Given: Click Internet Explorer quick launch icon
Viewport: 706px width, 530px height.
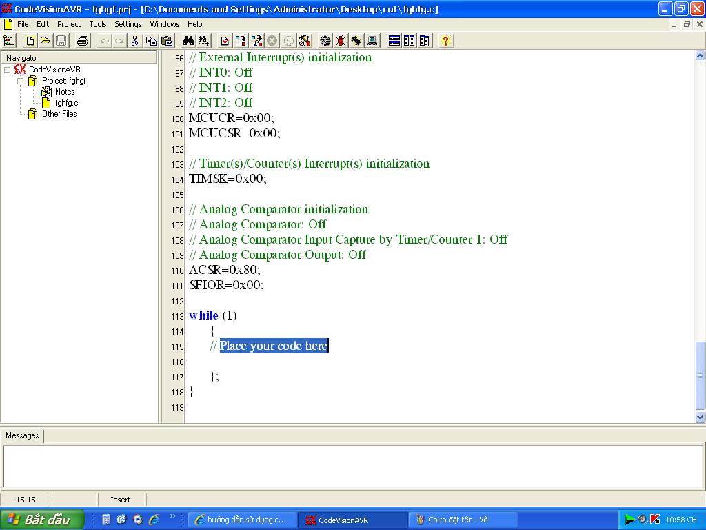Looking at the screenshot, I should [x=154, y=520].
